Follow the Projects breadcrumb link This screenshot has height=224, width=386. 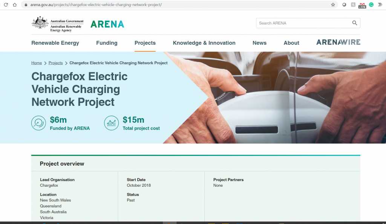(x=56, y=63)
